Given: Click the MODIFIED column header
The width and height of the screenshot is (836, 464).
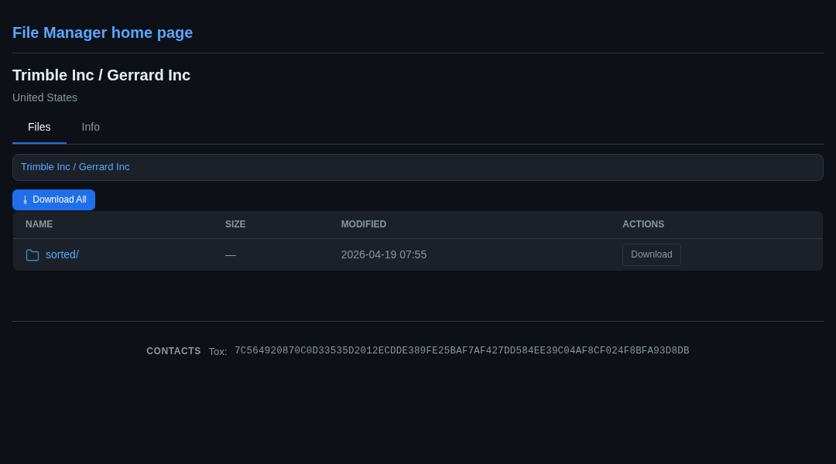Looking at the screenshot, I should pyautogui.click(x=363, y=224).
